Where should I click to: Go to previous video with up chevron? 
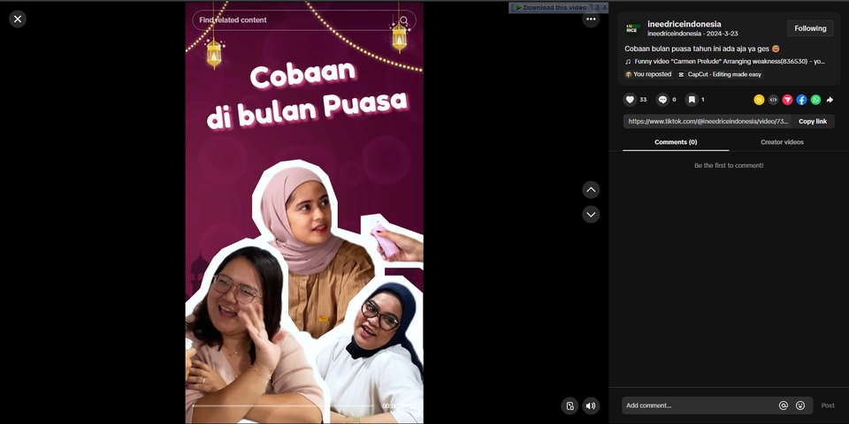(x=591, y=190)
